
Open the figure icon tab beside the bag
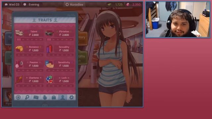45,97
